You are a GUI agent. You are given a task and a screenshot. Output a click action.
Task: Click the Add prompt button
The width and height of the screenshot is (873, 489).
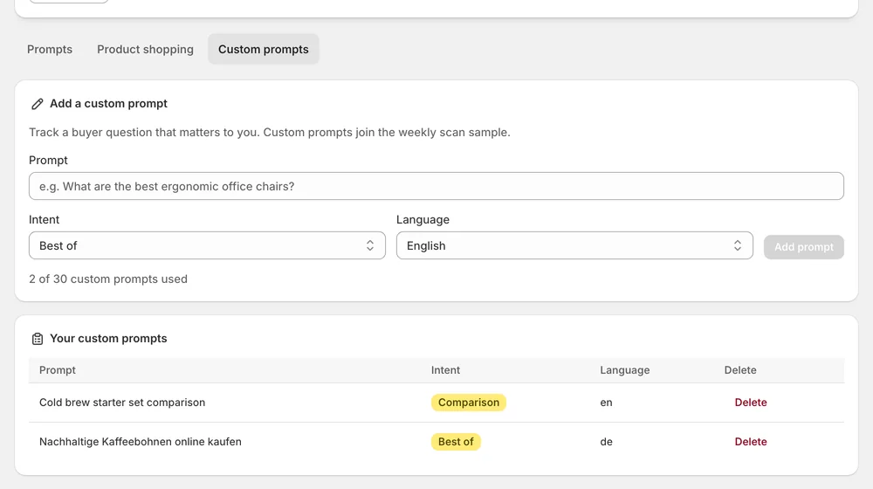coord(803,247)
